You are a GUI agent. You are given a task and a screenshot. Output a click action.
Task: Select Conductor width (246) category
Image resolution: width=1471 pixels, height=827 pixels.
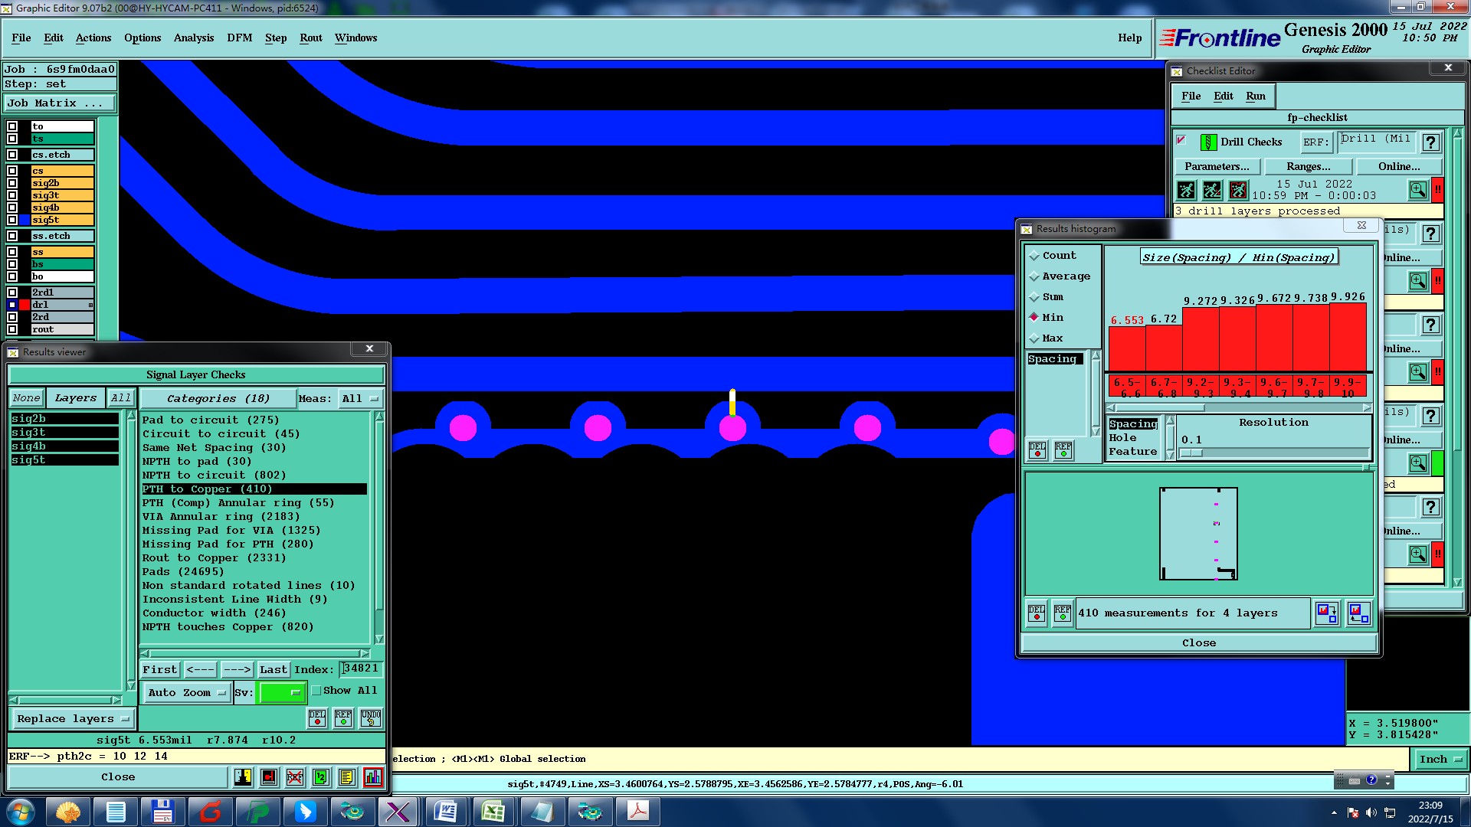214,613
